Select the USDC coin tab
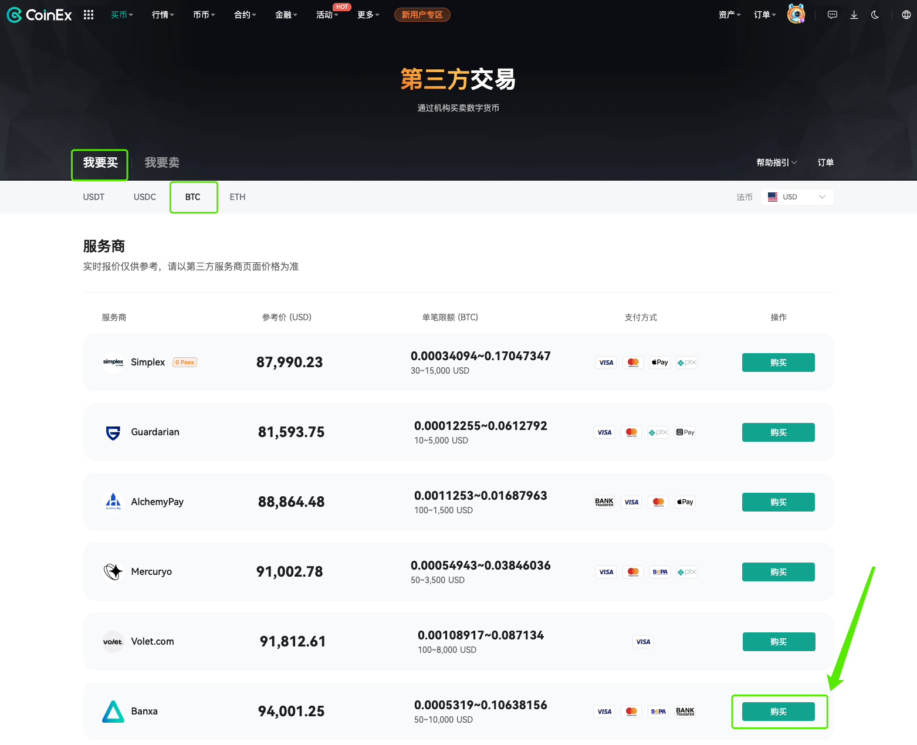This screenshot has width=917, height=745. click(x=145, y=197)
